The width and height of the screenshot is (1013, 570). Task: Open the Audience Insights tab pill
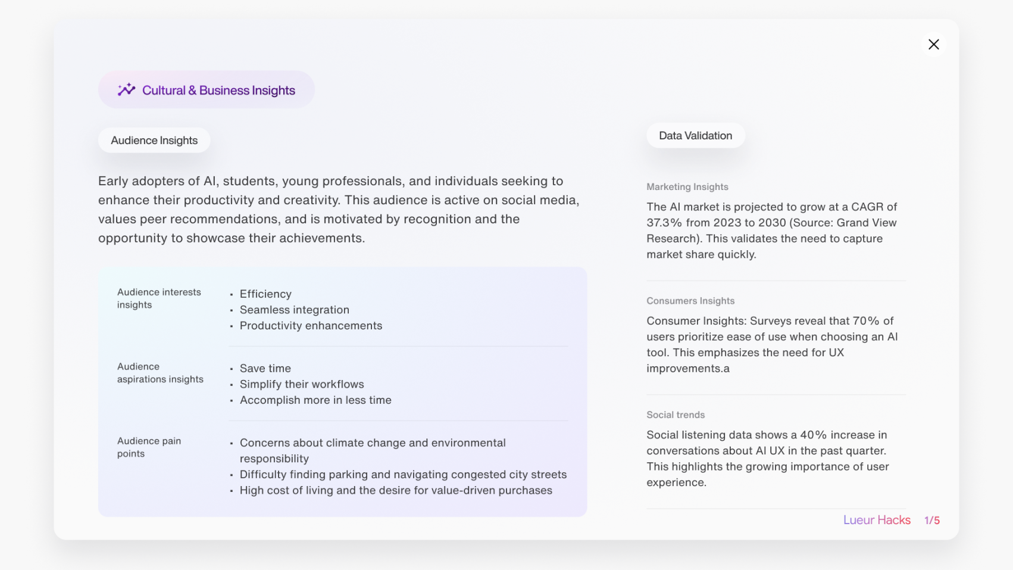coord(154,141)
